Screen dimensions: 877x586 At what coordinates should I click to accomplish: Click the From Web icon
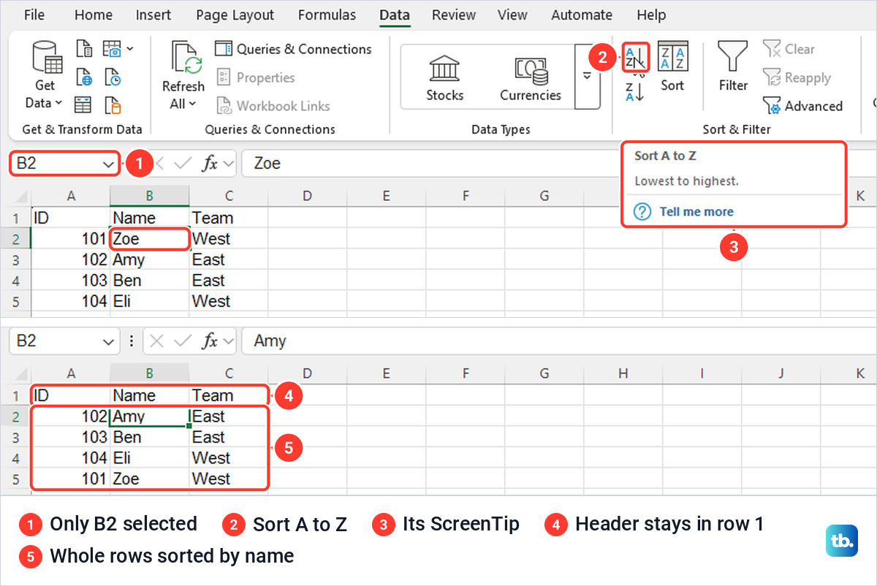point(84,77)
